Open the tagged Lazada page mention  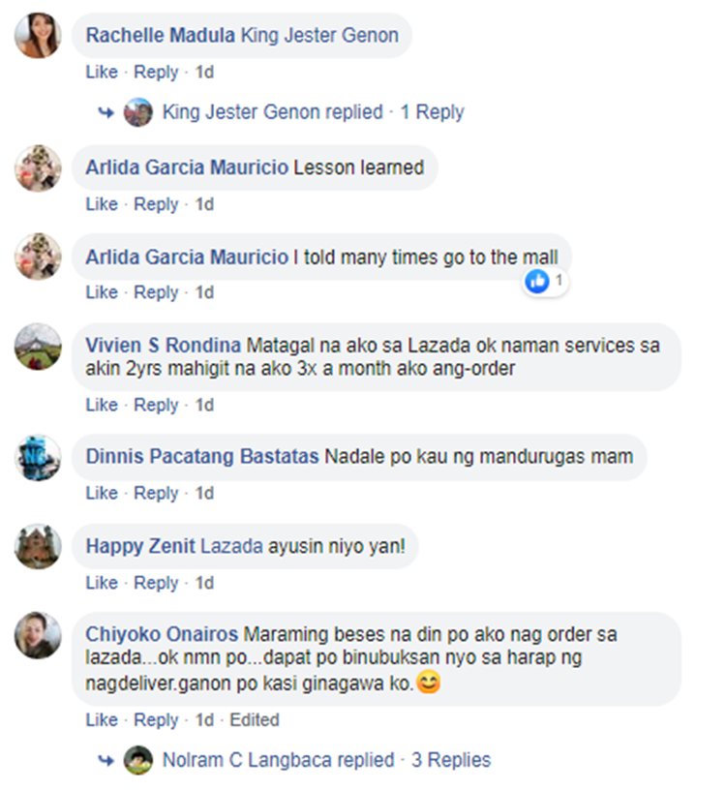coord(231,546)
